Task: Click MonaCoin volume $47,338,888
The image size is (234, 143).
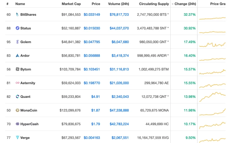Action: coord(119,110)
